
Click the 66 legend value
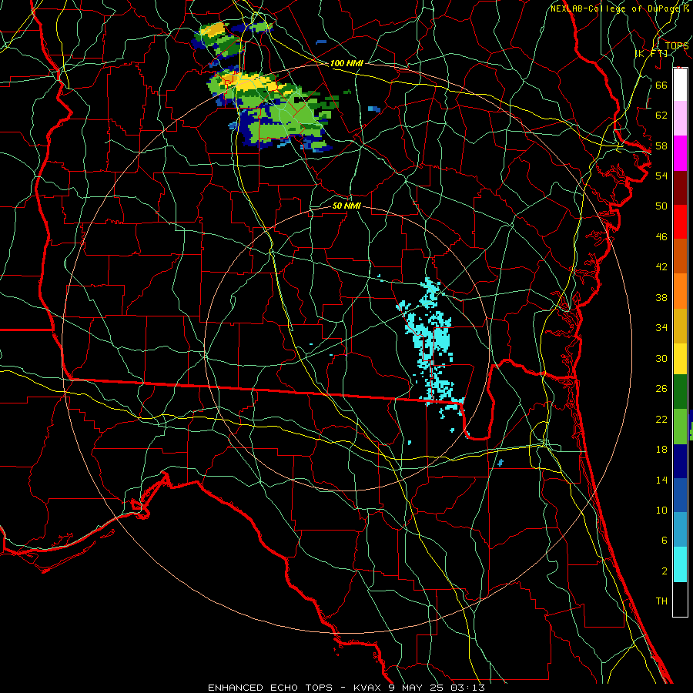coord(661,85)
